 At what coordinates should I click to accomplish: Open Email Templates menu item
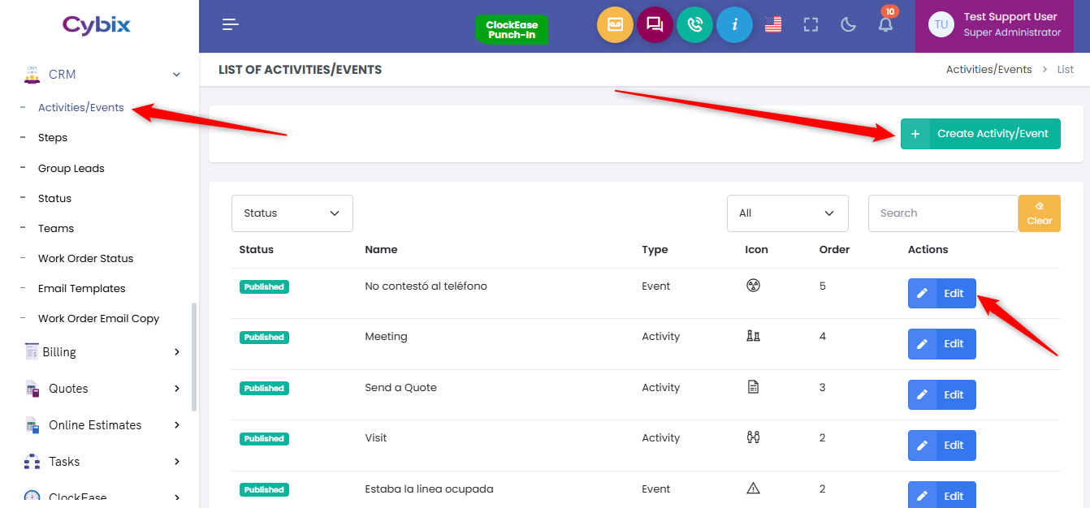coord(82,288)
